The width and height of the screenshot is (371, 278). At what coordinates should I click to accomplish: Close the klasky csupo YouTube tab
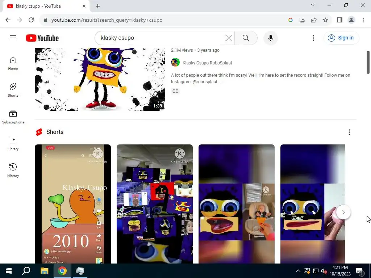pyautogui.click(x=84, y=6)
